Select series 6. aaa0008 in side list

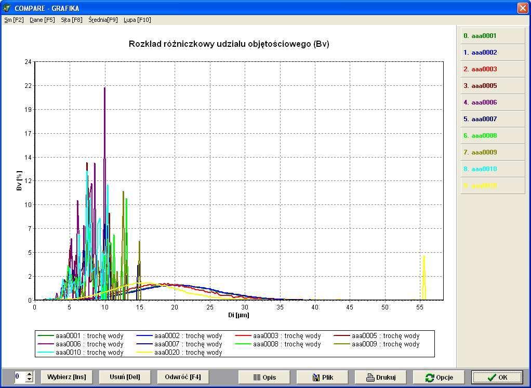pos(493,136)
